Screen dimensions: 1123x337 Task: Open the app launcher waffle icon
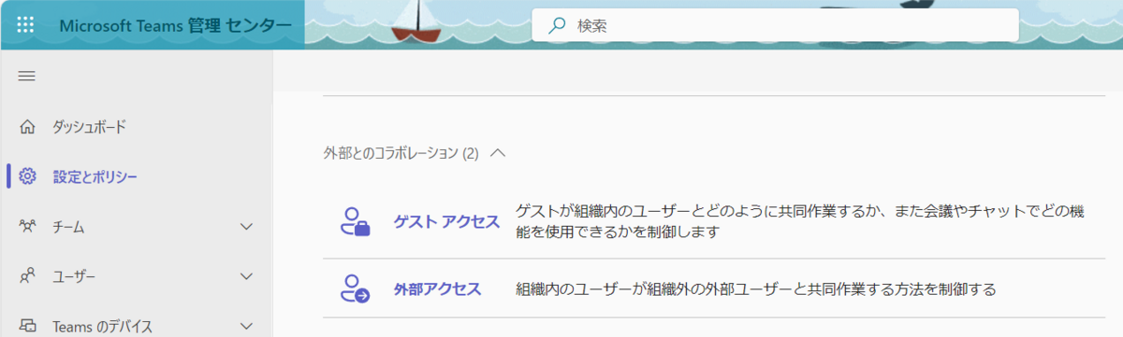[x=25, y=25]
